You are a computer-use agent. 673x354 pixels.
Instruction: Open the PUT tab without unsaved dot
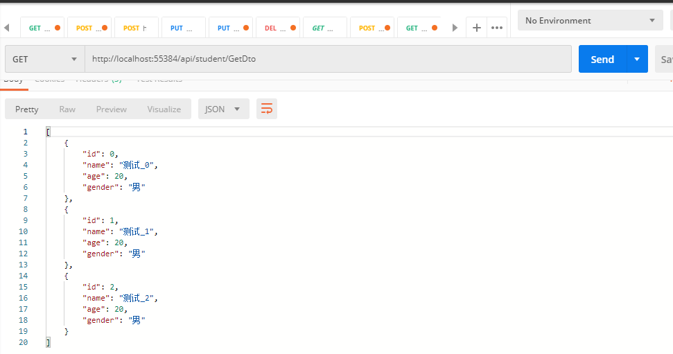(184, 28)
